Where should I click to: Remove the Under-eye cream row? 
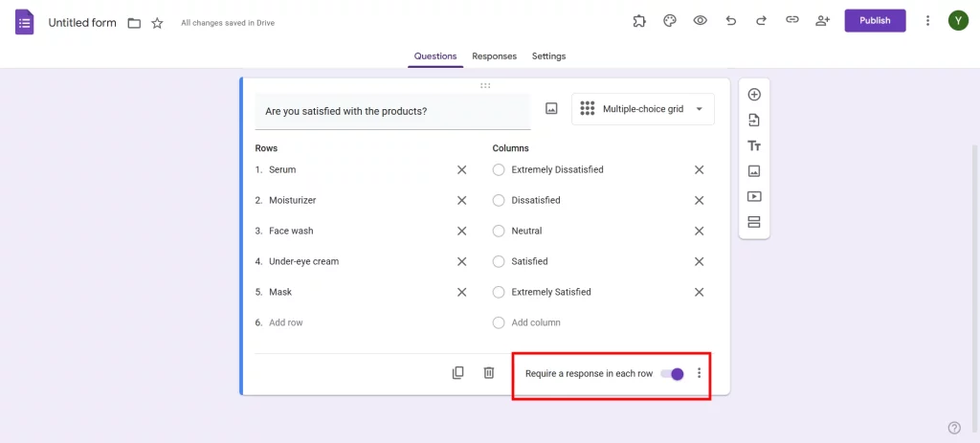(462, 261)
